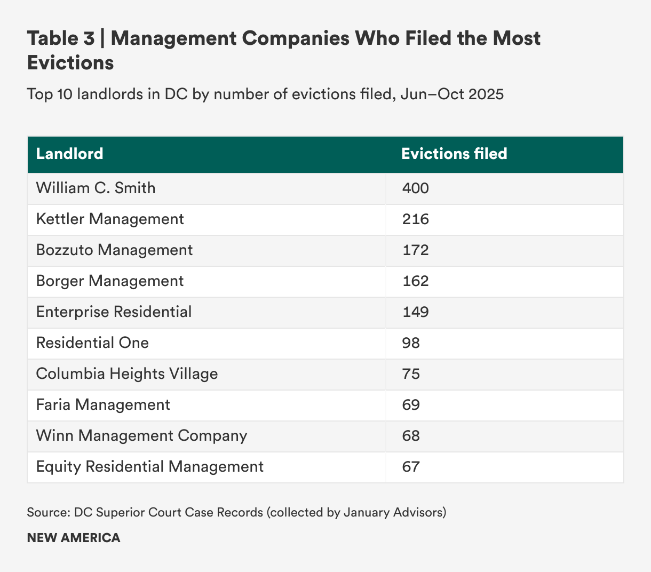Select the William C. Smith row name

[96, 188]
